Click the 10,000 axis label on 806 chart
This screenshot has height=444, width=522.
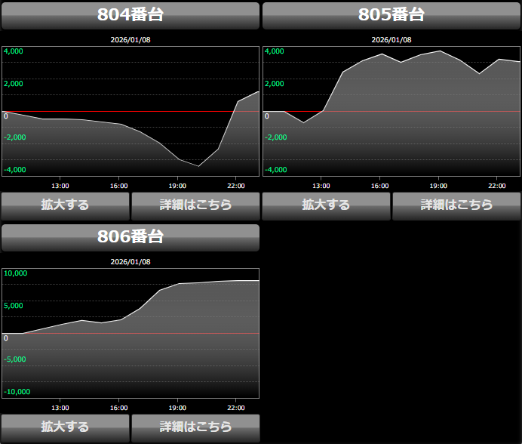pos(16,273)
